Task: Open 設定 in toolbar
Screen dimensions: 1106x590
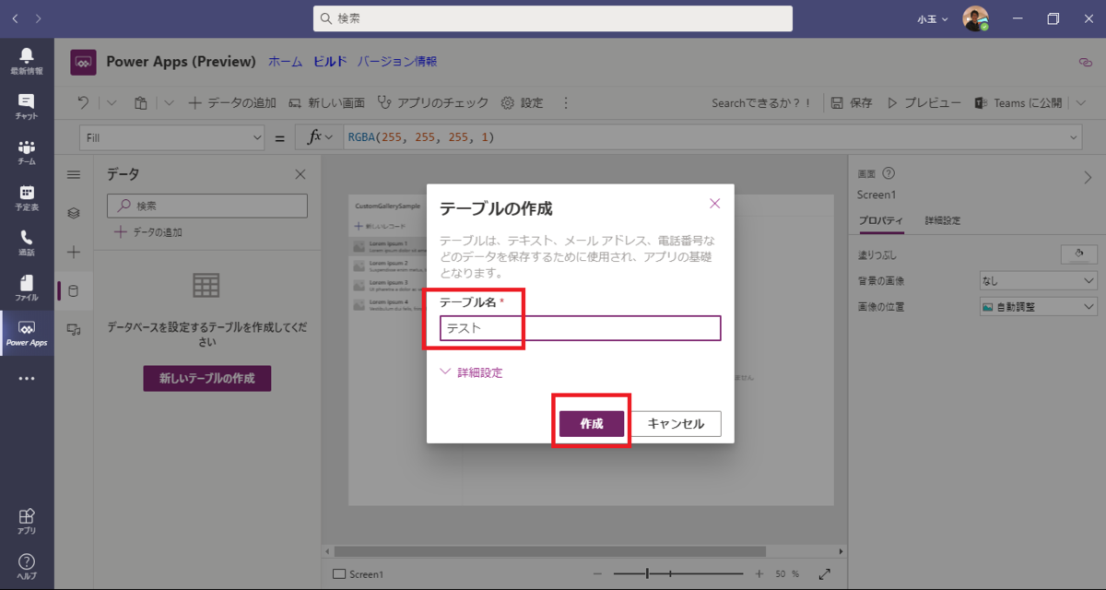Action: pos(522,102)
